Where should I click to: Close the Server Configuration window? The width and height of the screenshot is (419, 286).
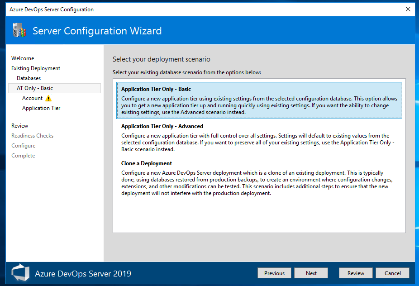(x=408, y=9)
